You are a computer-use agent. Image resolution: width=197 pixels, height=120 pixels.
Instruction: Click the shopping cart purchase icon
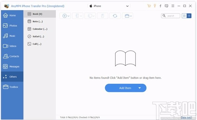click(149, 6)
